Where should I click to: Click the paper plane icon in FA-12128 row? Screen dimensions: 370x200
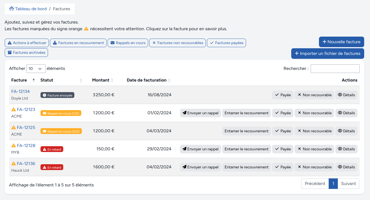point(184,149)
